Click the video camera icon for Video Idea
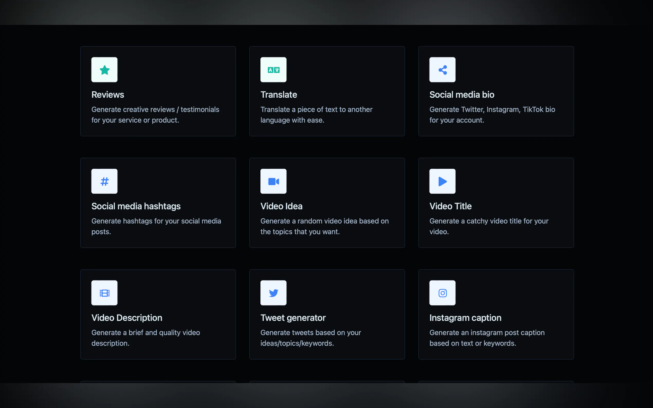 (x=273, y=181)
